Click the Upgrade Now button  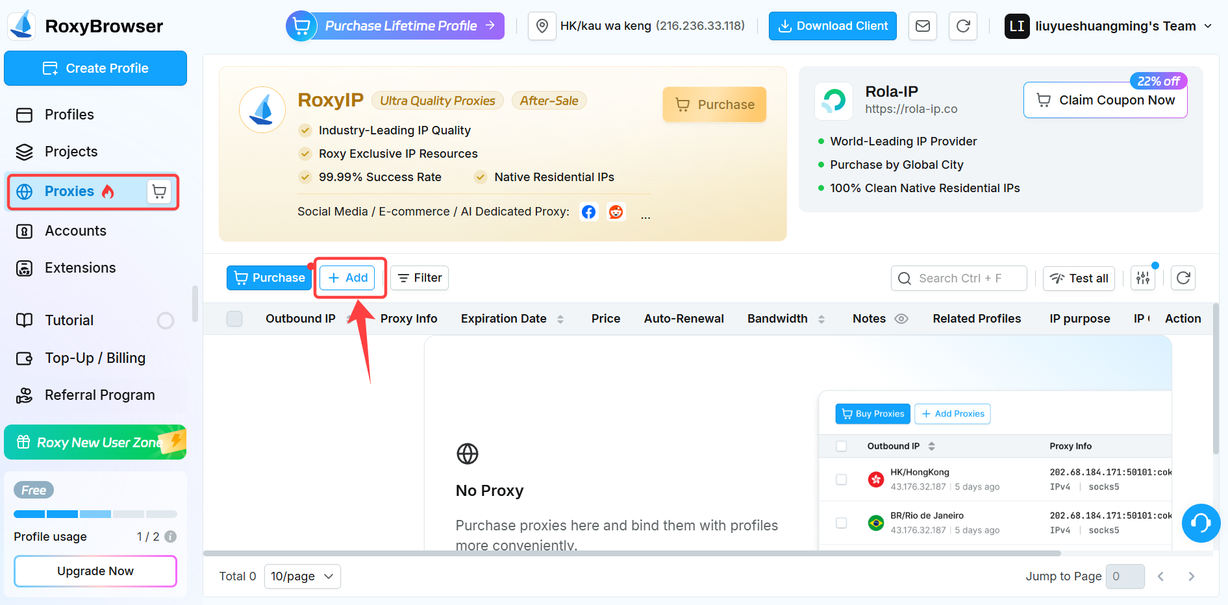95,571
